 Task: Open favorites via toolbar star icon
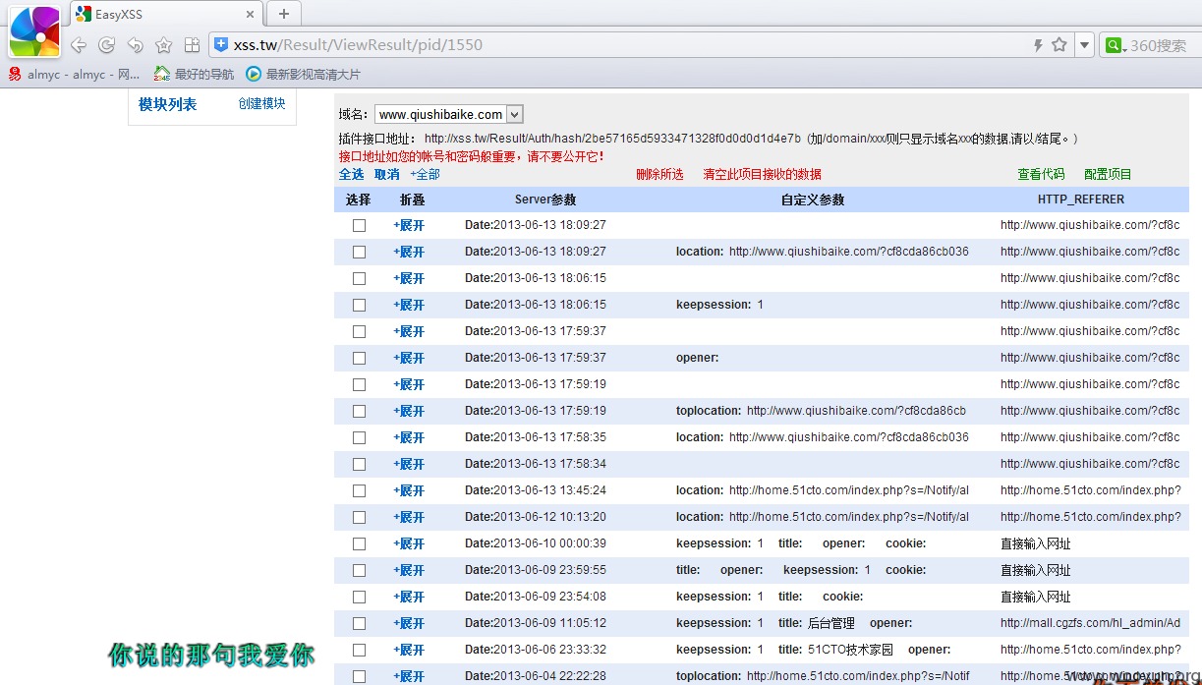(x=164, y=45)
